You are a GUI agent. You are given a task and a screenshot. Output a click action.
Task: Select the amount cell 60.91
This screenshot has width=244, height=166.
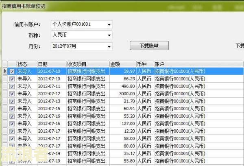pyautogui.click(x=123, y=109)
